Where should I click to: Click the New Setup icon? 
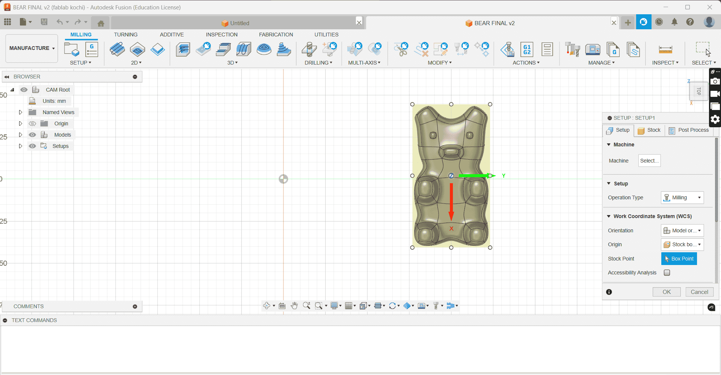click(x=71, y=49)
